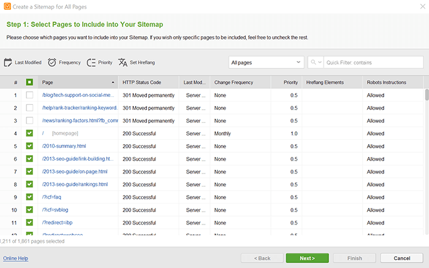The height and width of the screenshot is (268, 429).
Task: Click the disabled < Back button
Action: (x=262, y=258)
